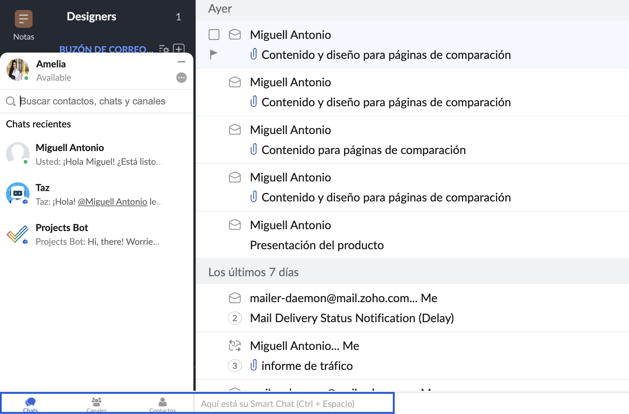Switch to the Canales tab
Screen dimensions: 629x414
[x=96, y=404]
